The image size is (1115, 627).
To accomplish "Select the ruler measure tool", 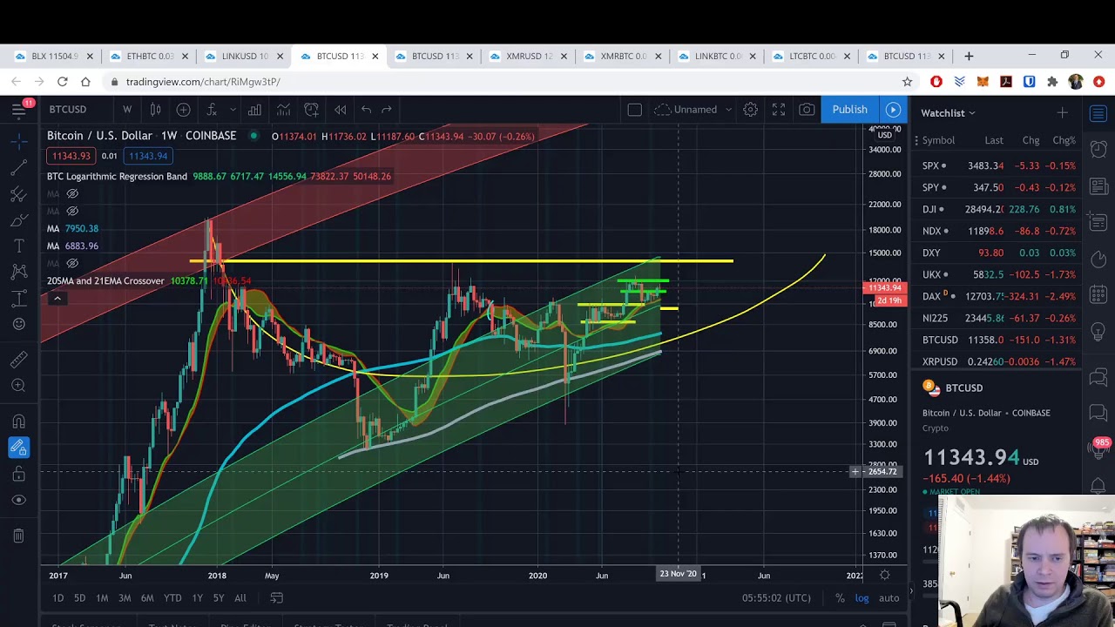I will (18, 360).
